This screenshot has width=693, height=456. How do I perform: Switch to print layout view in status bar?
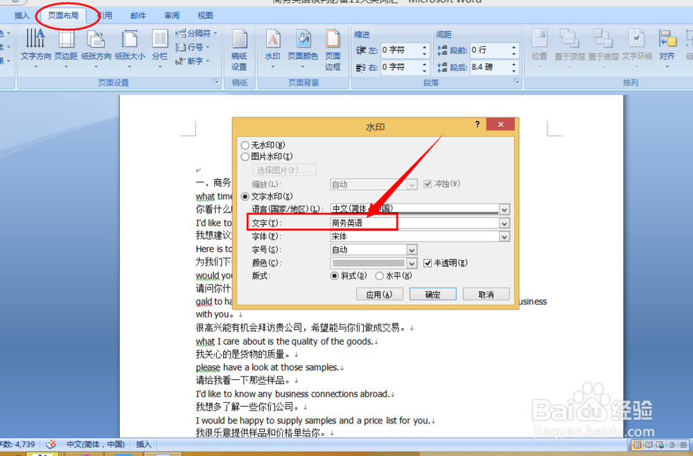[638, 444]
